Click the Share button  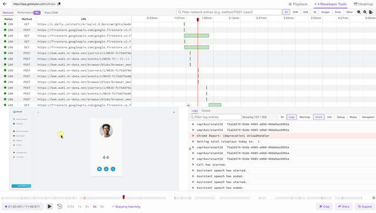(x=344, y=207)
